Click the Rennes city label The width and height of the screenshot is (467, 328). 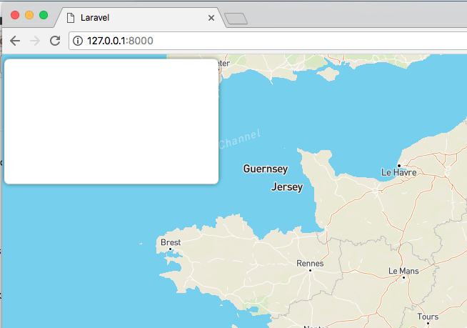pyautogui.click(x=310, y=264)
